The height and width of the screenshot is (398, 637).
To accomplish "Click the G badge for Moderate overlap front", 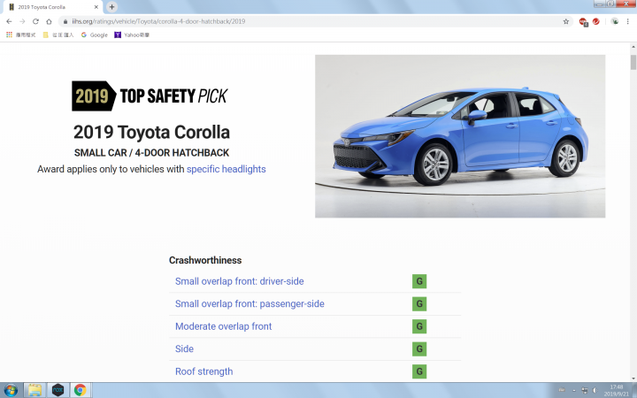I will 419,326.
